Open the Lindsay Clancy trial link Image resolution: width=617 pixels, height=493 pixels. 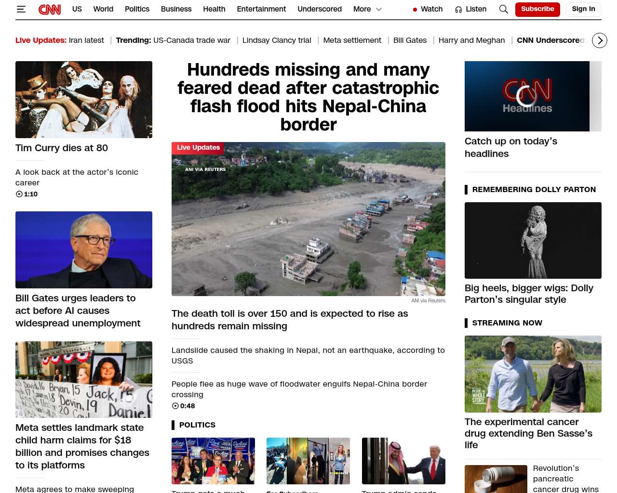tap(277, 40)
